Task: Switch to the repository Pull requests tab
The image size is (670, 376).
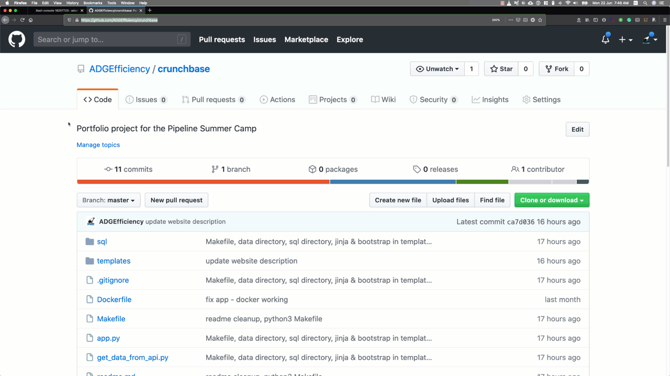Action: [x=213, y=99]
